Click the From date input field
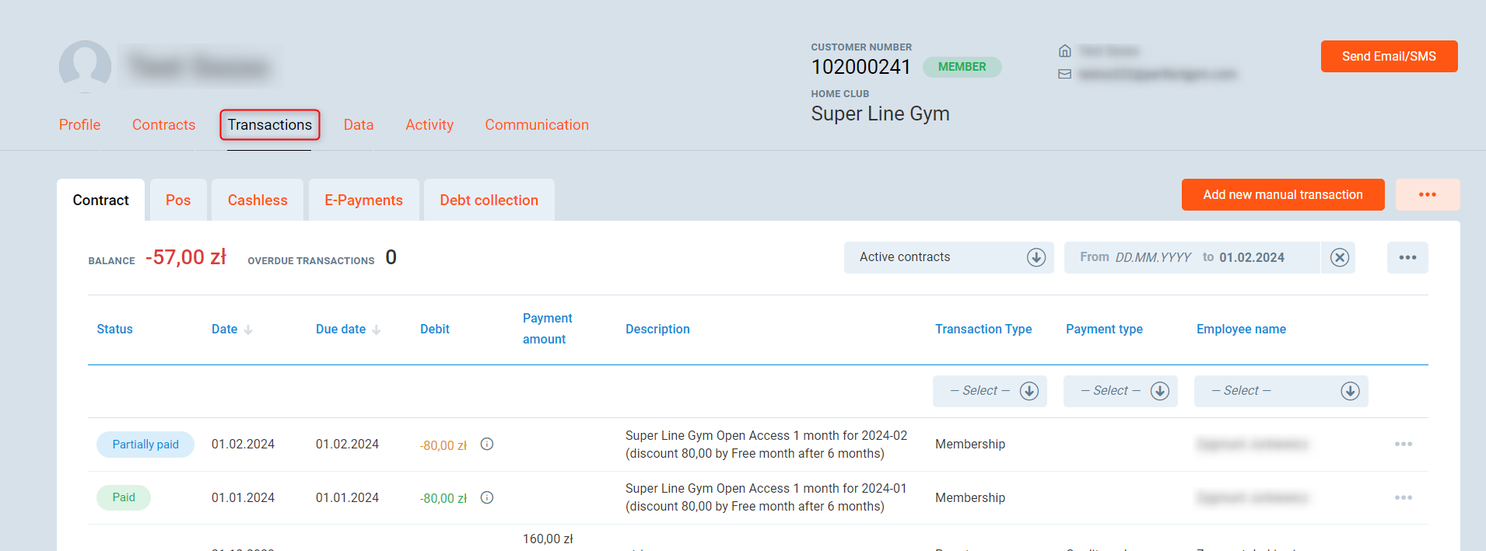This screenshot has height=551, width=1486. click(1152, 257)
